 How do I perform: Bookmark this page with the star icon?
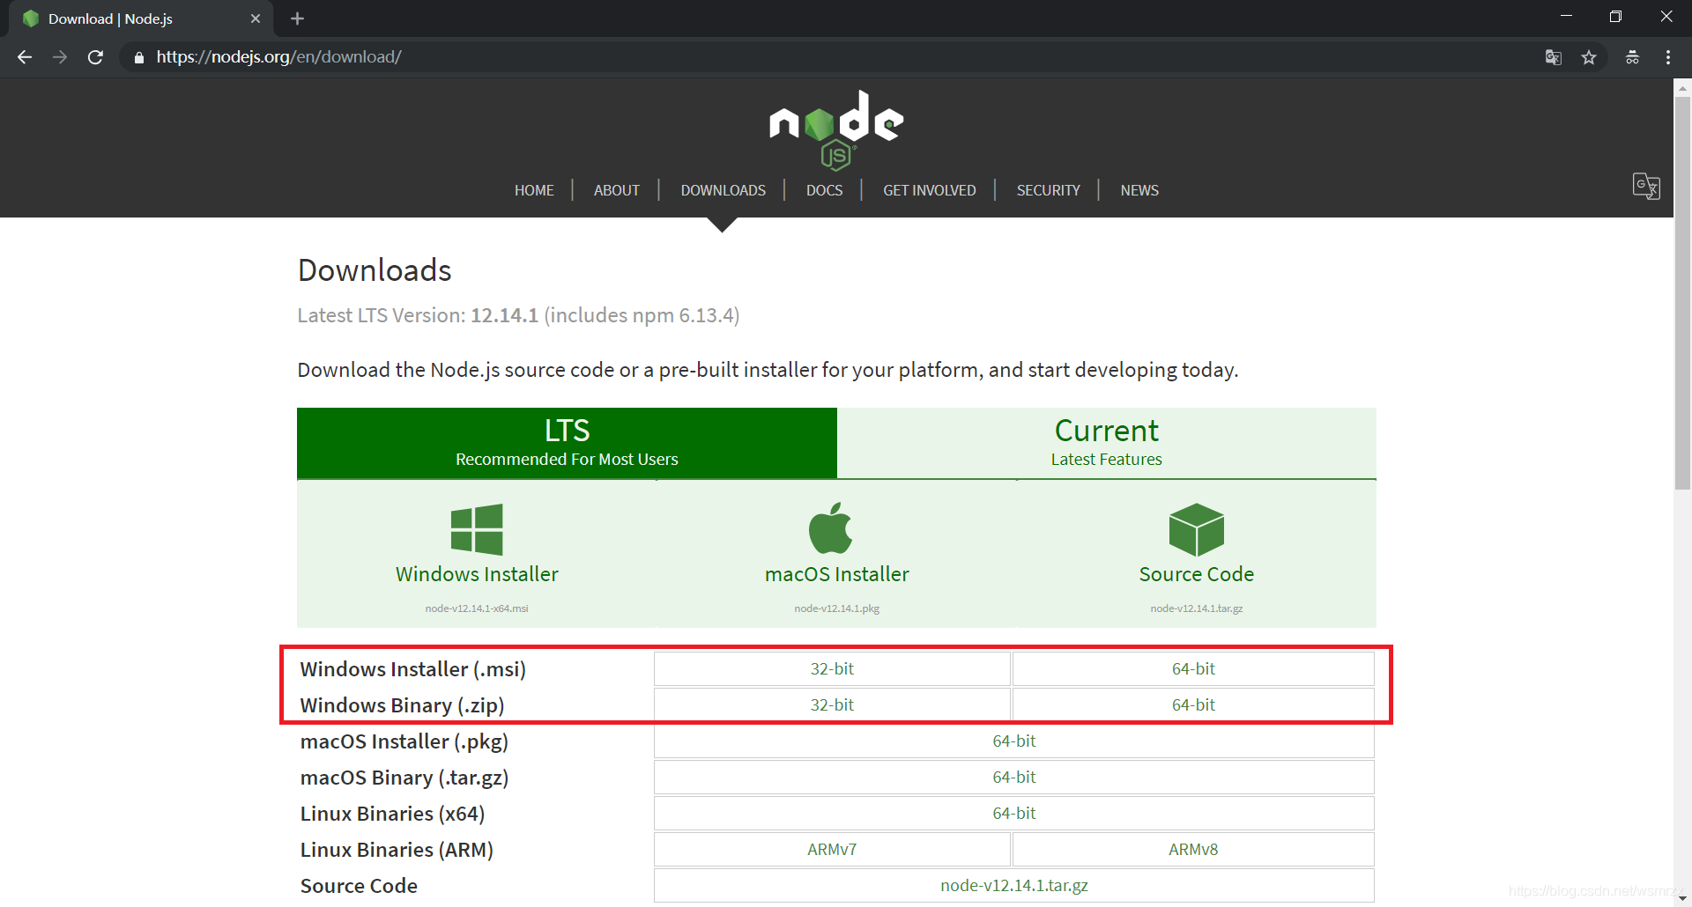(1589, 57)
